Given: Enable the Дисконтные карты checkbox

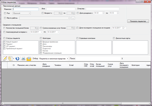Looking at the screenshot, I should click(114, 38).
